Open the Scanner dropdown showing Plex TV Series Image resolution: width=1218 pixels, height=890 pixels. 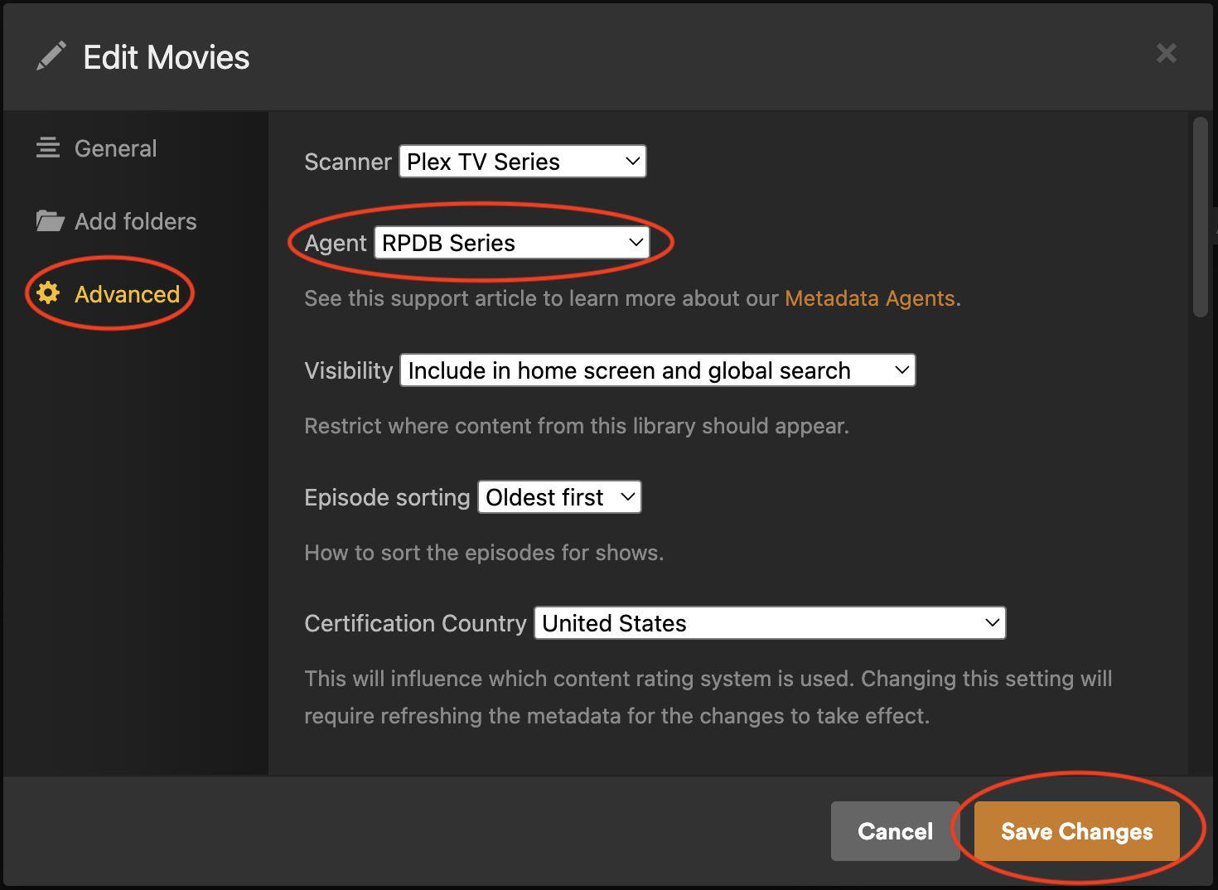(522, 162)
